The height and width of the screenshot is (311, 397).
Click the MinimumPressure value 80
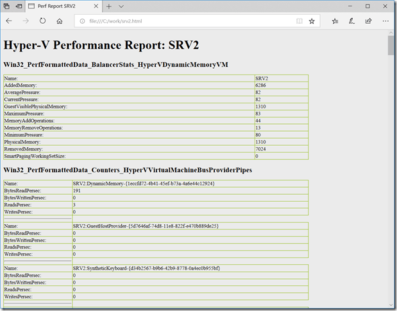click(x=258, y=135)
